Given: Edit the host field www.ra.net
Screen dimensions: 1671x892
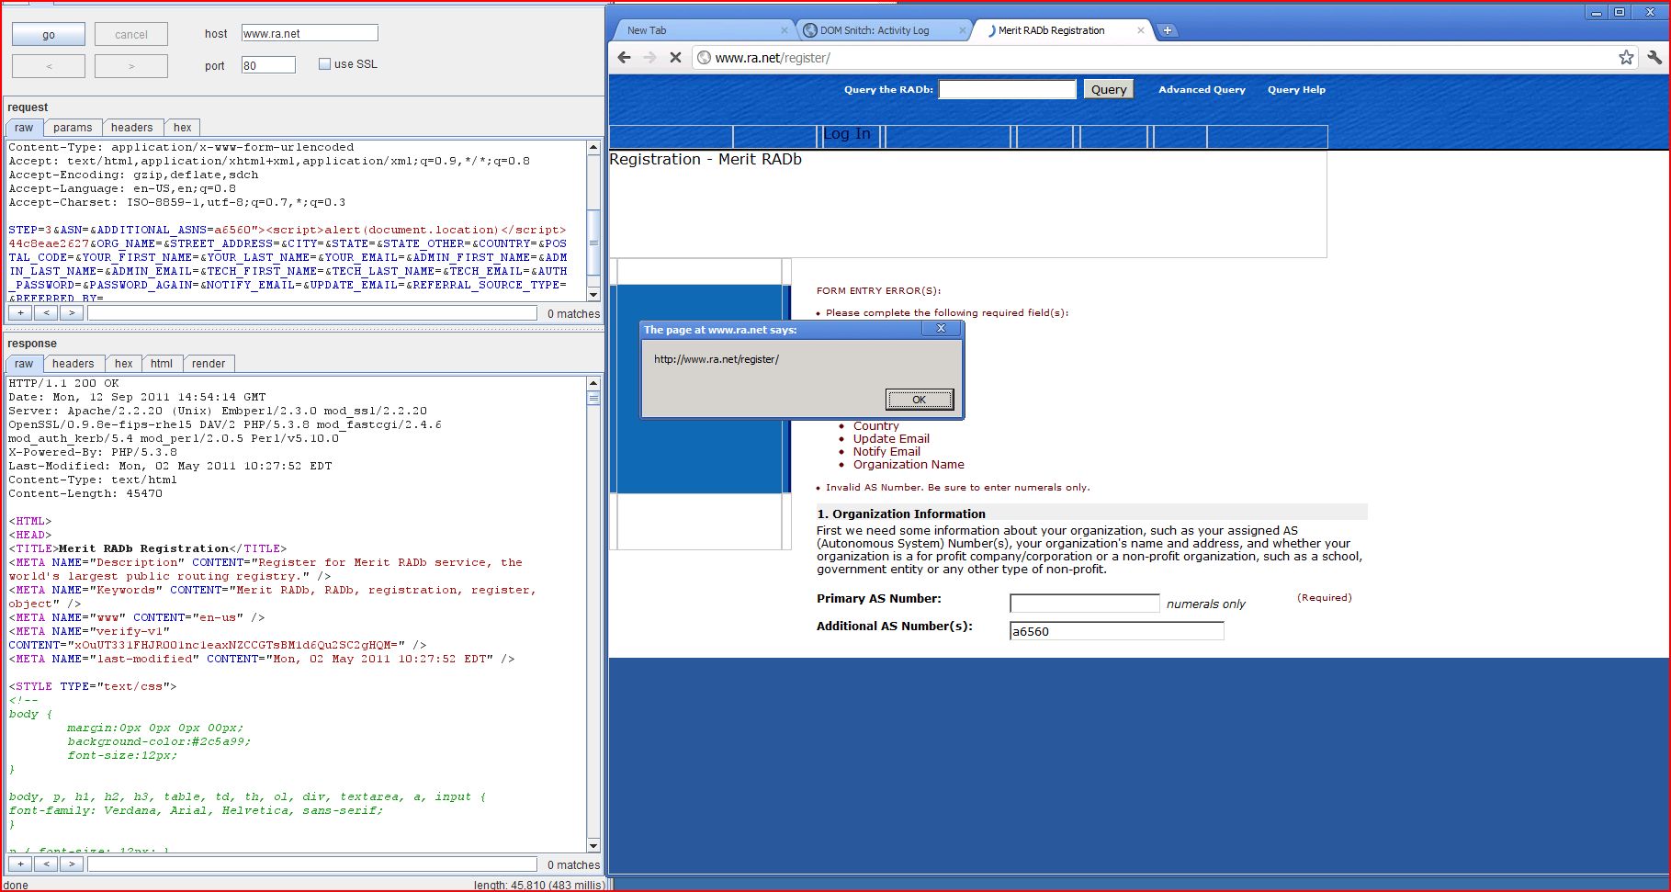Looking at the screenshot, I should point(310,33).
